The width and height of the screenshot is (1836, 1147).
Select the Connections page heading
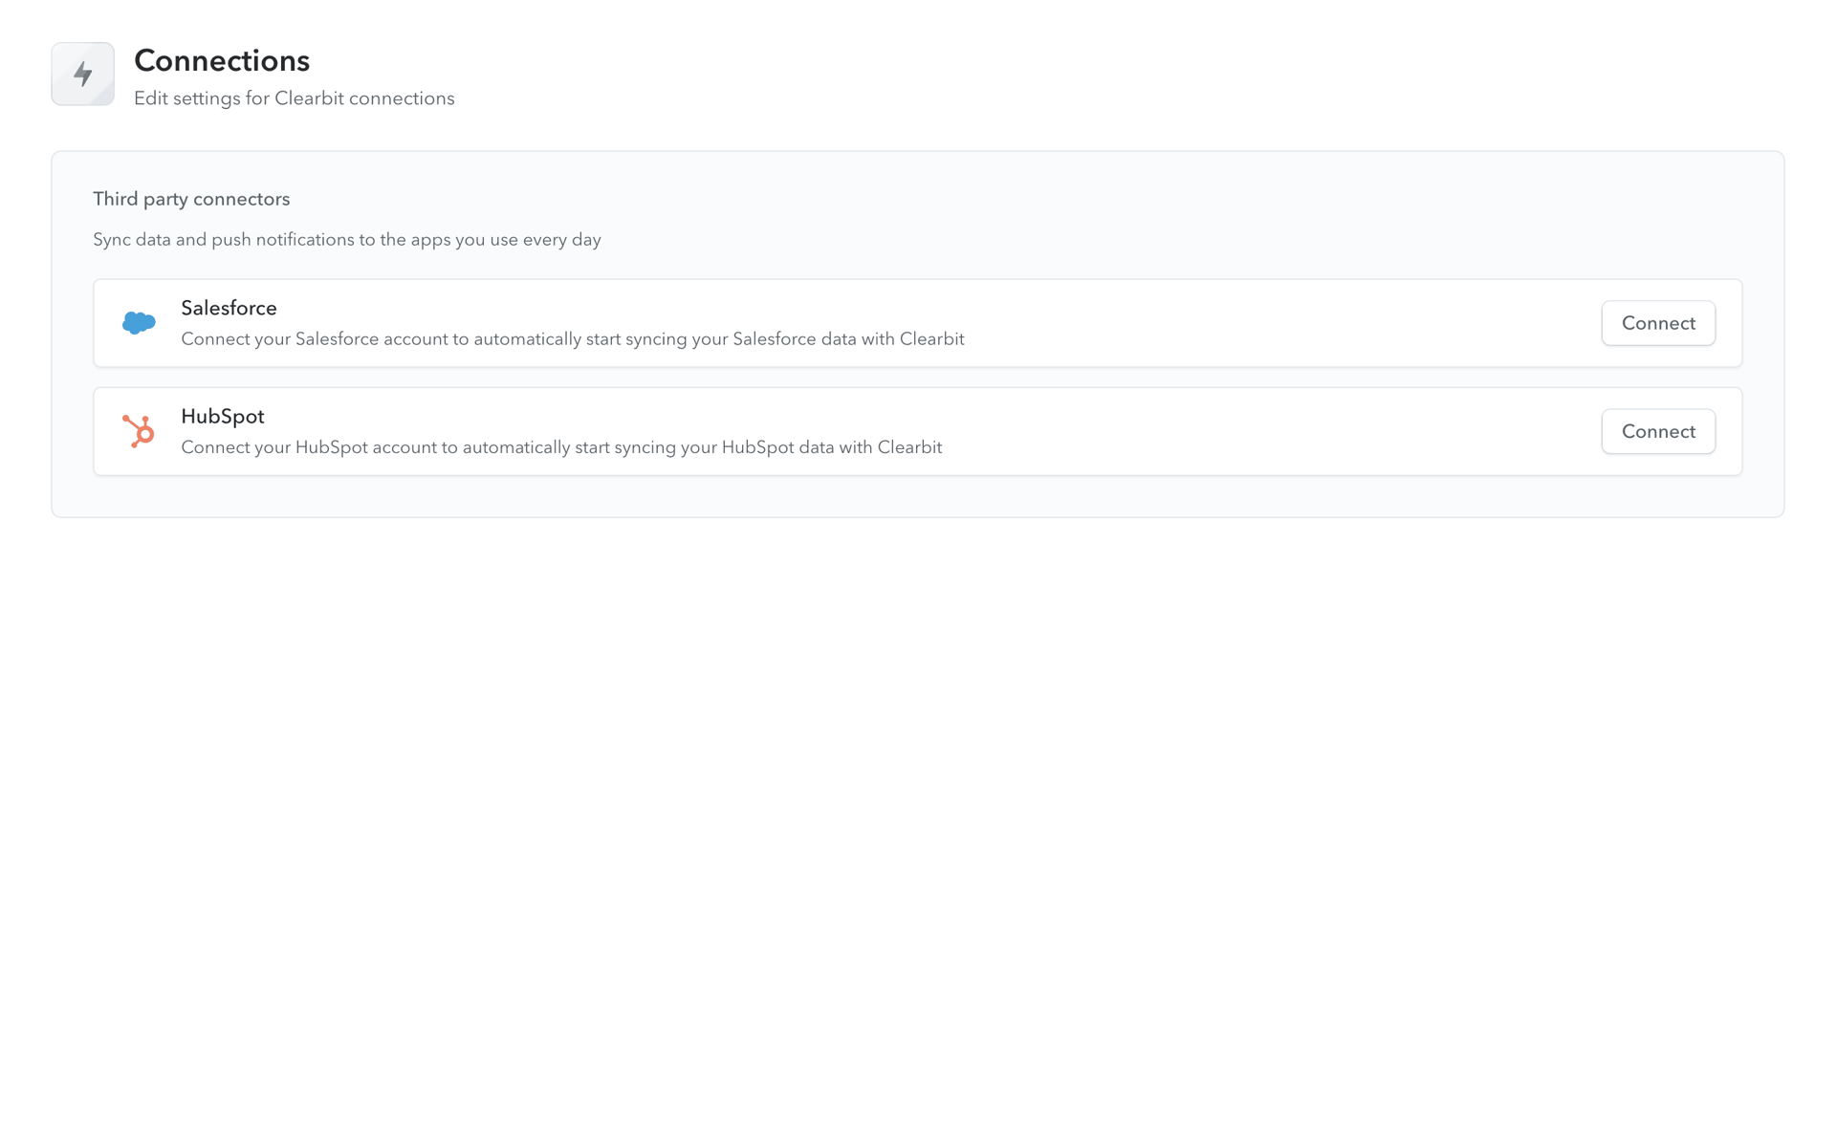(x=222, y=60)
